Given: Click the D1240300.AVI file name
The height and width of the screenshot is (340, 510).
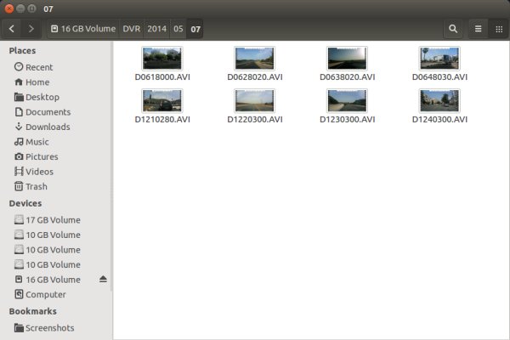Looking at the screenshot, I should pyautogui.click(x=439, y=119).
